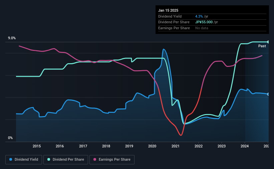
Task: Click the pink Earnings Per Share legend dot
Action: tap(95, 159)
